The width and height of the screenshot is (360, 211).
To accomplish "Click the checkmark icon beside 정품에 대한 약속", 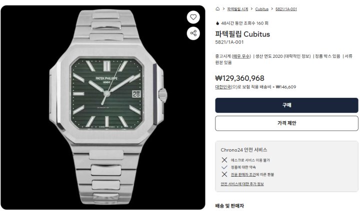I will click(224, 167).
